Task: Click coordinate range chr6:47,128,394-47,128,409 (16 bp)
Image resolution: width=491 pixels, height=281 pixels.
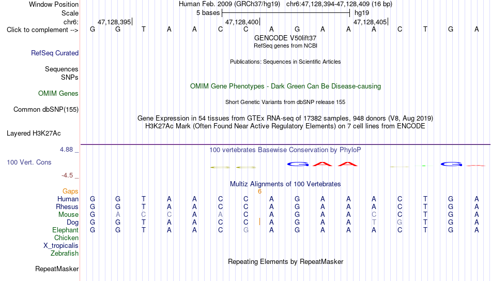Action: tap(339, 4)
